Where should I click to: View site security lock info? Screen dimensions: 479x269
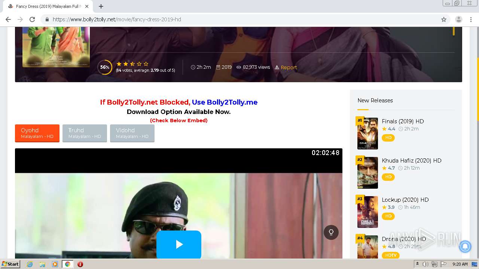(47, 19)
